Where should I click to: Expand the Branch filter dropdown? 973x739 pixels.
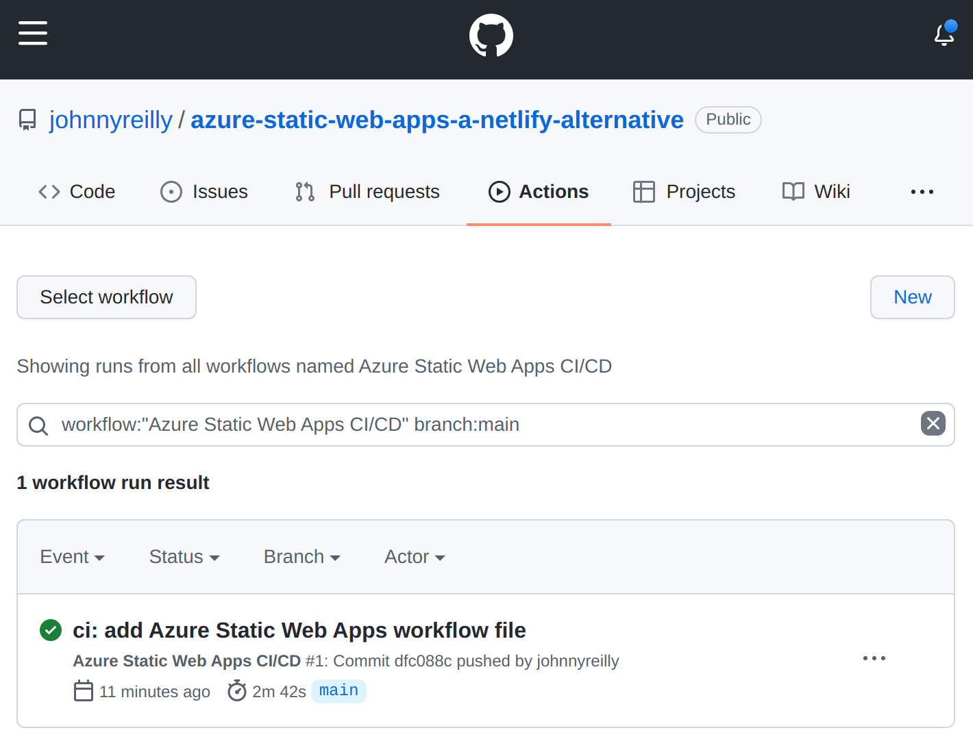pyautogui.click(x=302, y=557)
